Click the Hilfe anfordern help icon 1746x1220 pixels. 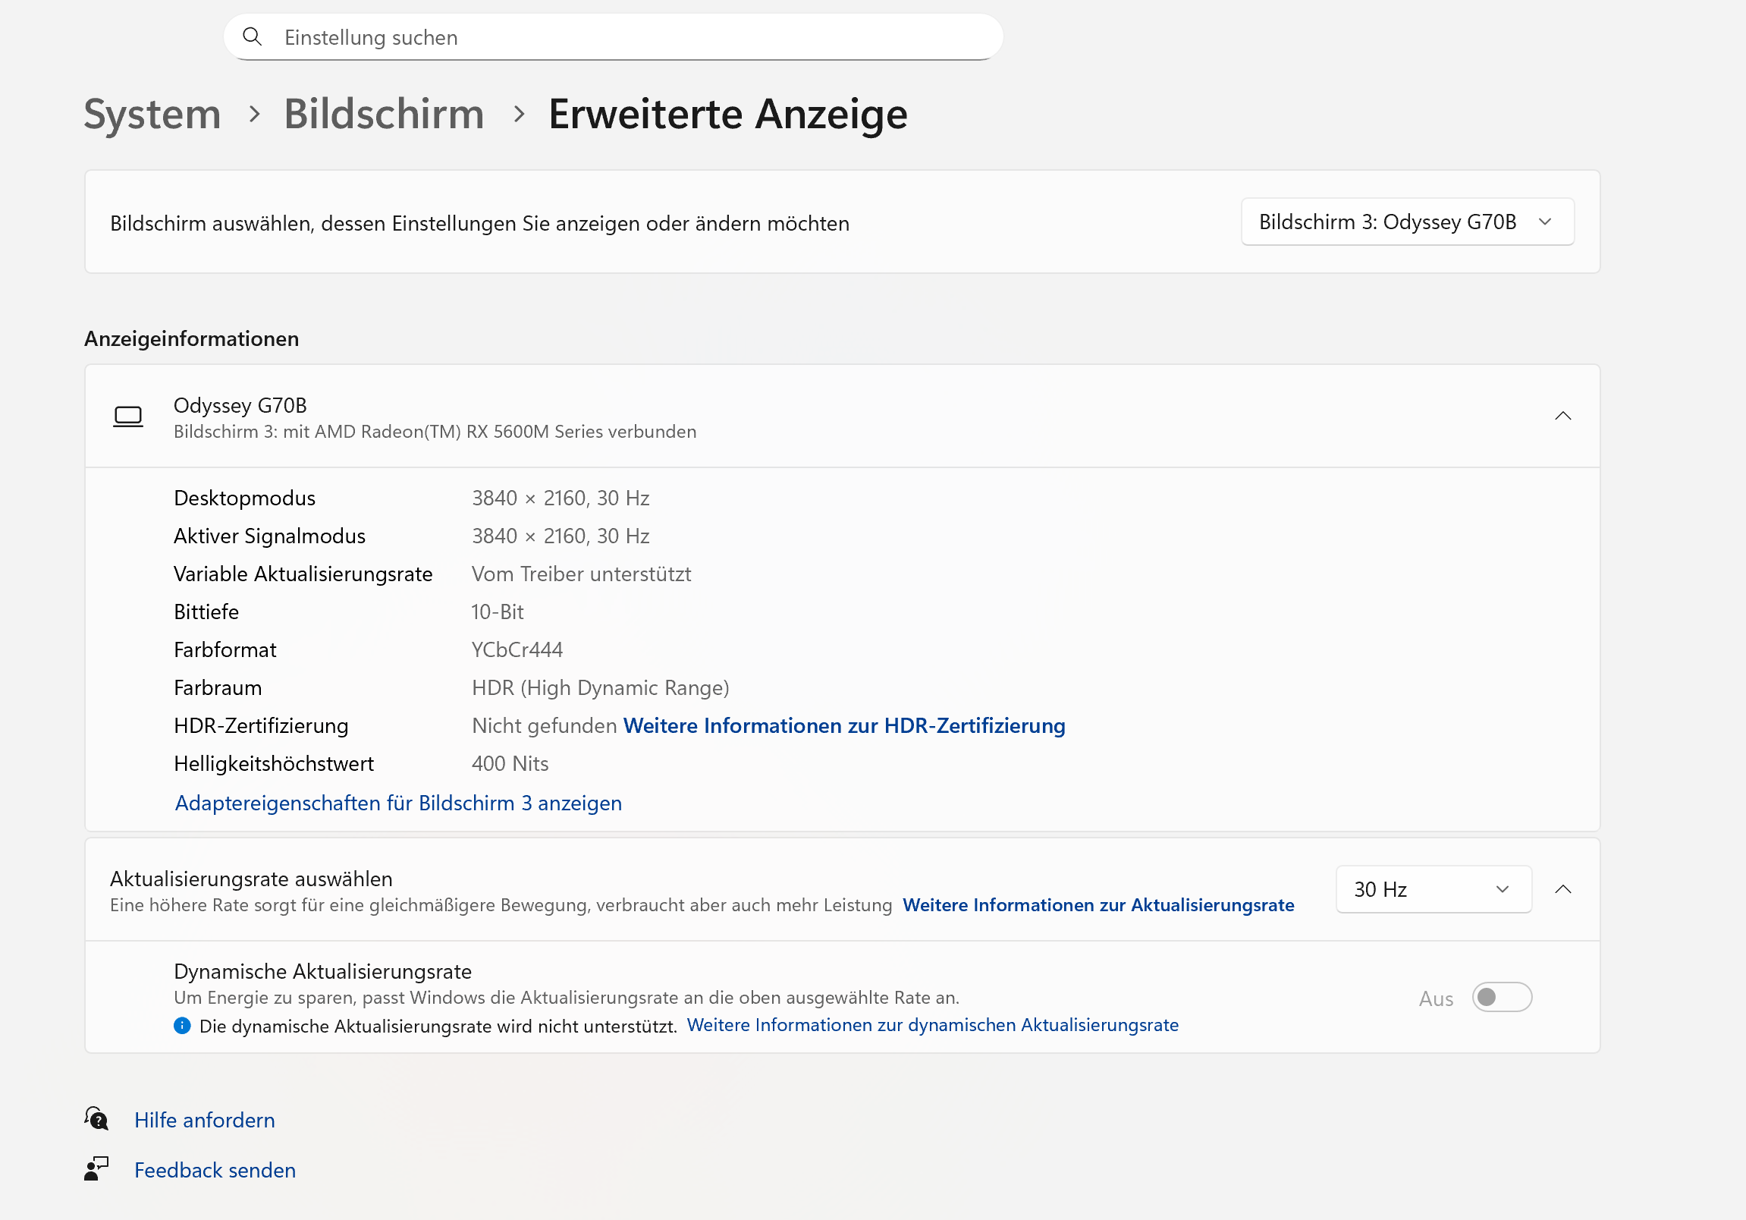(96, 1119)
